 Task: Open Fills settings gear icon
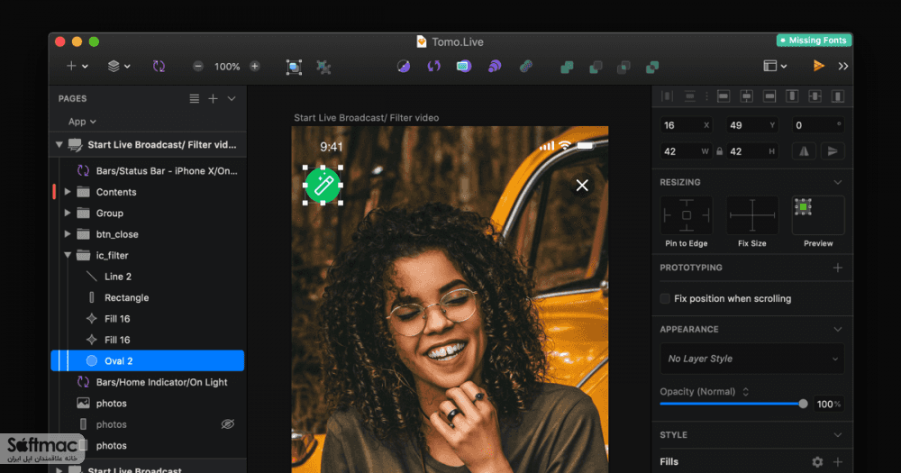point(817,461)
